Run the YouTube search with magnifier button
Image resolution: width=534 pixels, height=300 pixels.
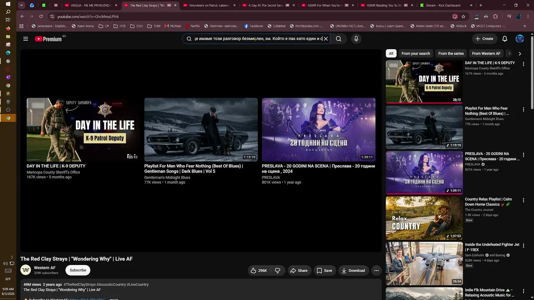coord(338,39)
